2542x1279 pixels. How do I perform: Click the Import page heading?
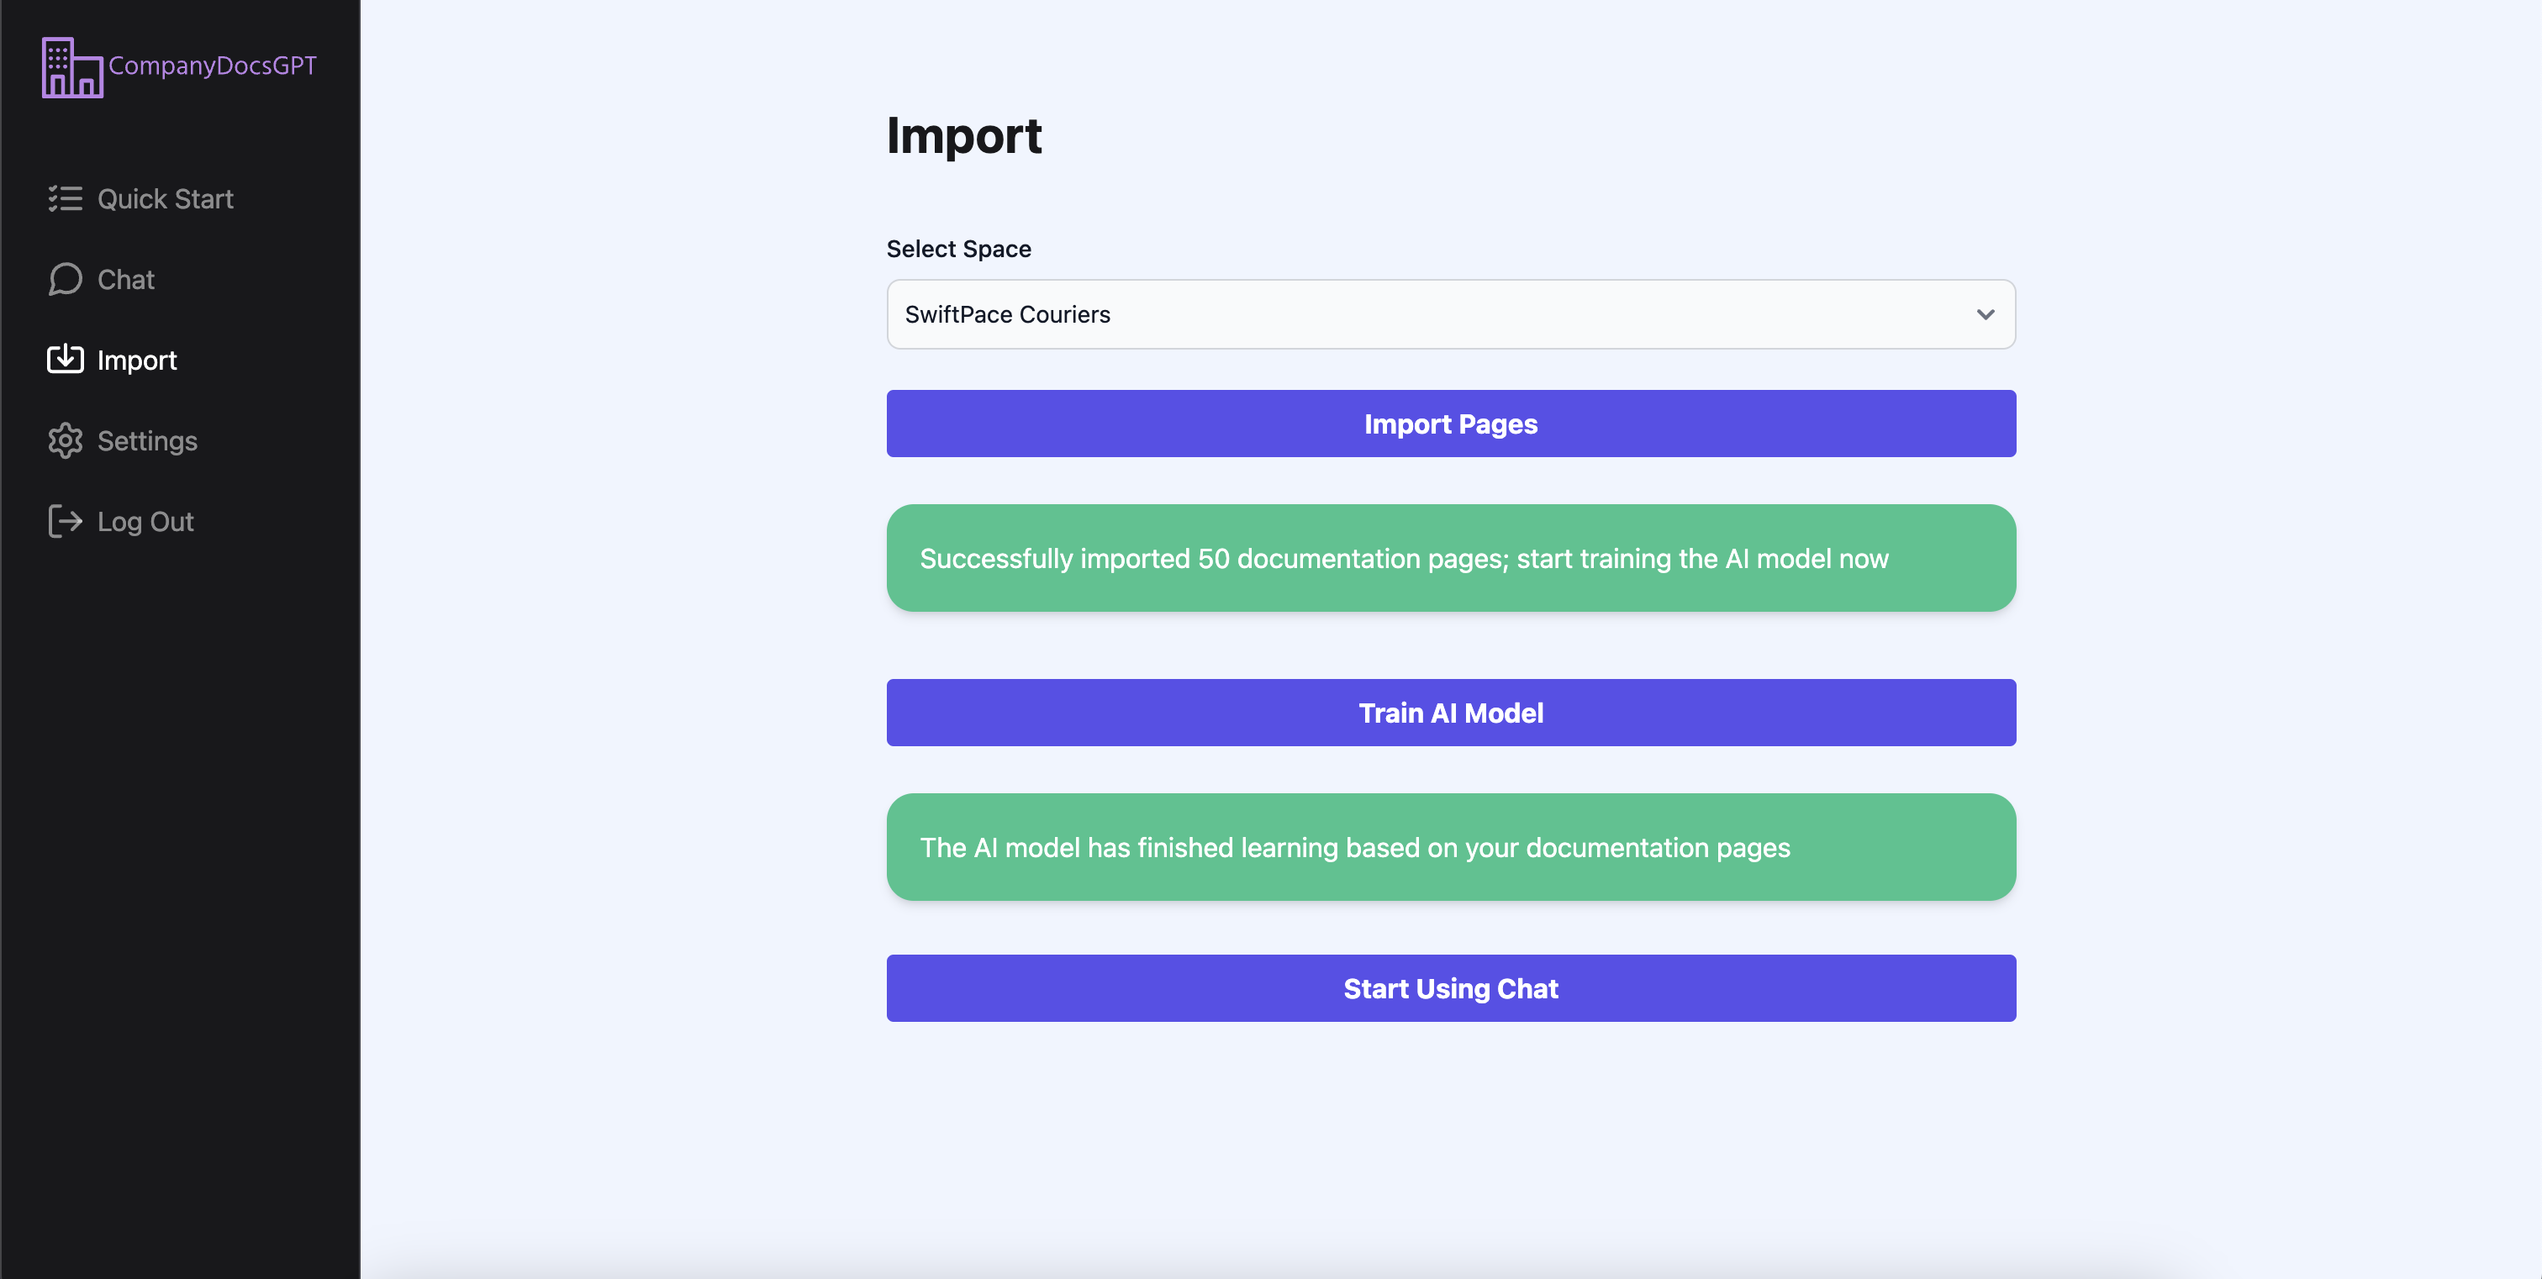[963, 136]
